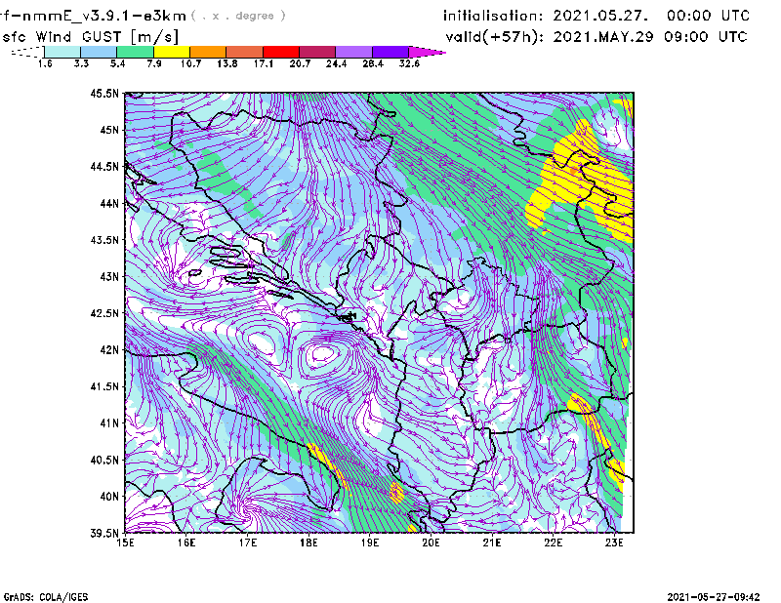This screenshot has width=781, height=603.
Task: Click the light blue legend swatch after 3.3
Action: tap(99, 52)
